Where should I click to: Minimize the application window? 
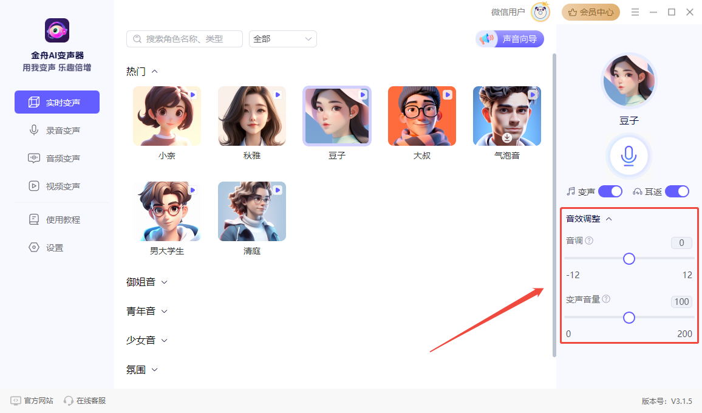653,12
